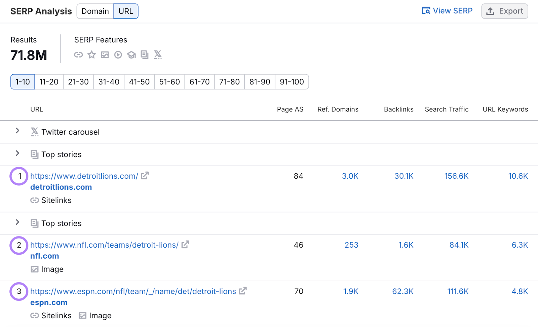Click the View SERP magnifier icon

click(426, 11)
